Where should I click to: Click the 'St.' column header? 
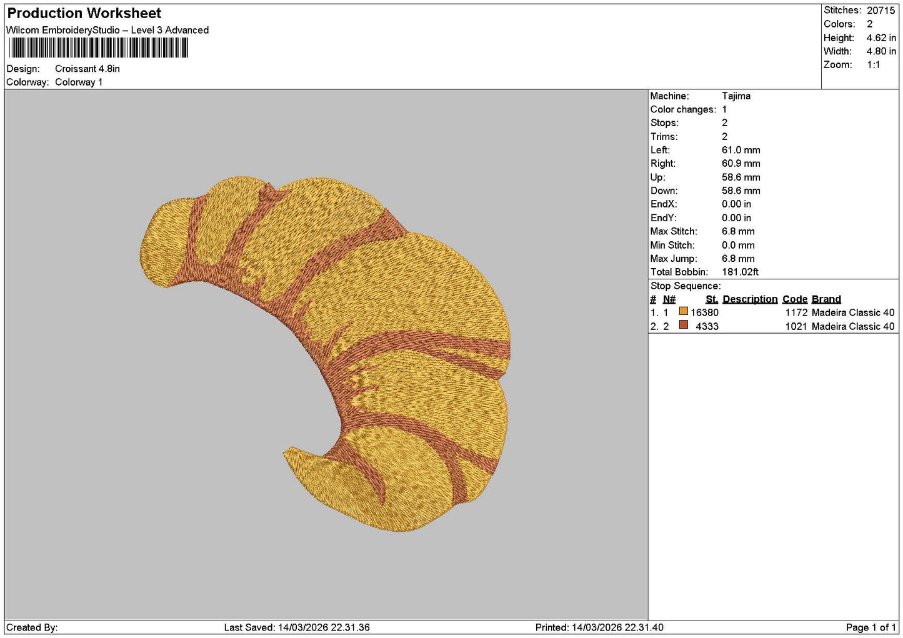tap(712, 299)
